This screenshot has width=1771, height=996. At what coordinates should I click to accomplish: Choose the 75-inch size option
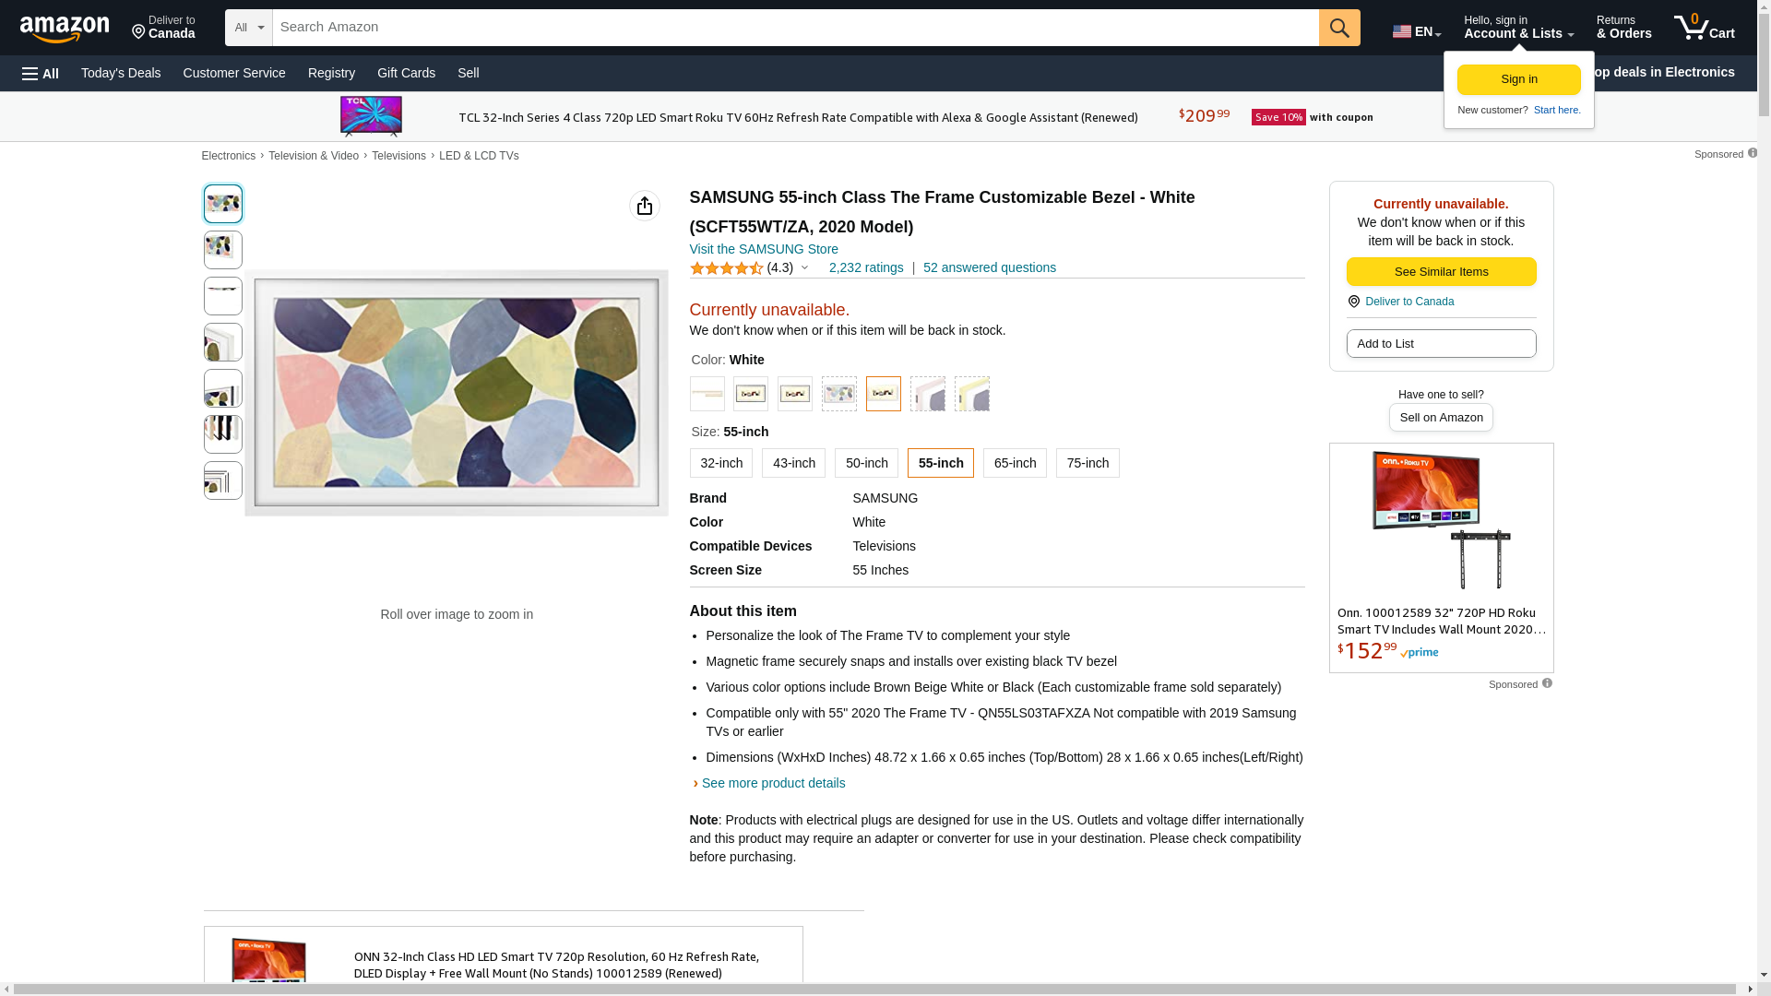coord(1088,463)
